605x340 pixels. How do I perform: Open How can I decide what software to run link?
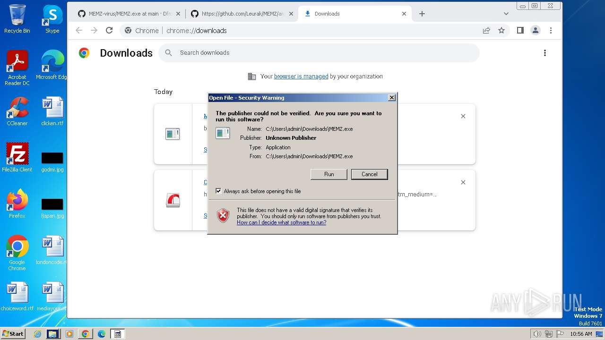coord(281,222)
